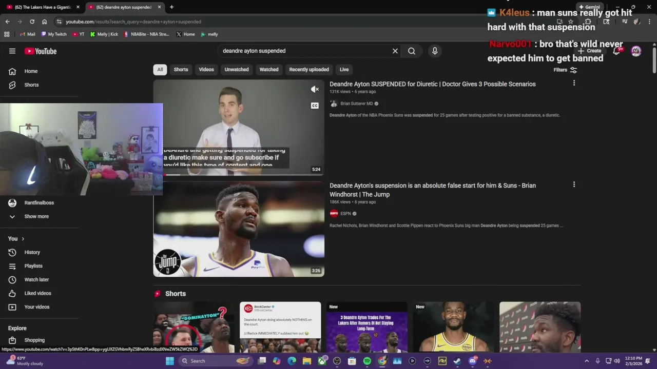Open the YouTube hamburger guide menu
The image size is (657, 369).
12,51
